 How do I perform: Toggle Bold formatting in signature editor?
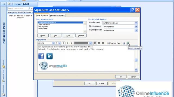click(x=63, y=43)
